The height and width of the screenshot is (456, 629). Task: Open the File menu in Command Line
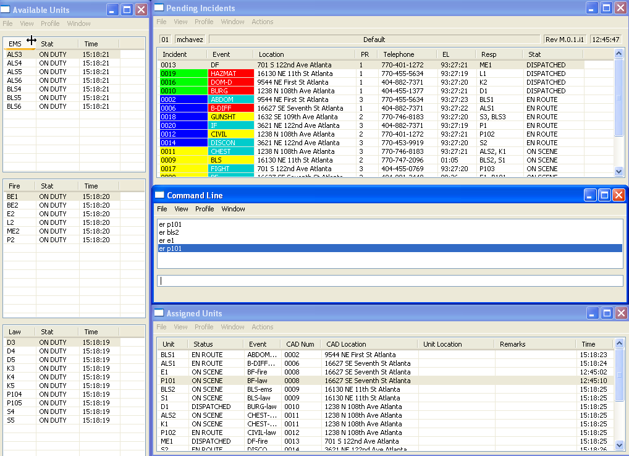coord(161,209)
